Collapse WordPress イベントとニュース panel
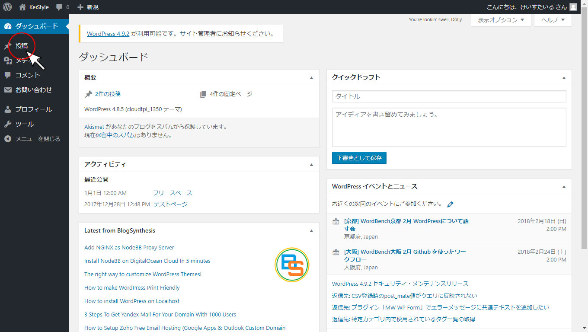Viewport: 588px width, 332px height. (564, 187)
